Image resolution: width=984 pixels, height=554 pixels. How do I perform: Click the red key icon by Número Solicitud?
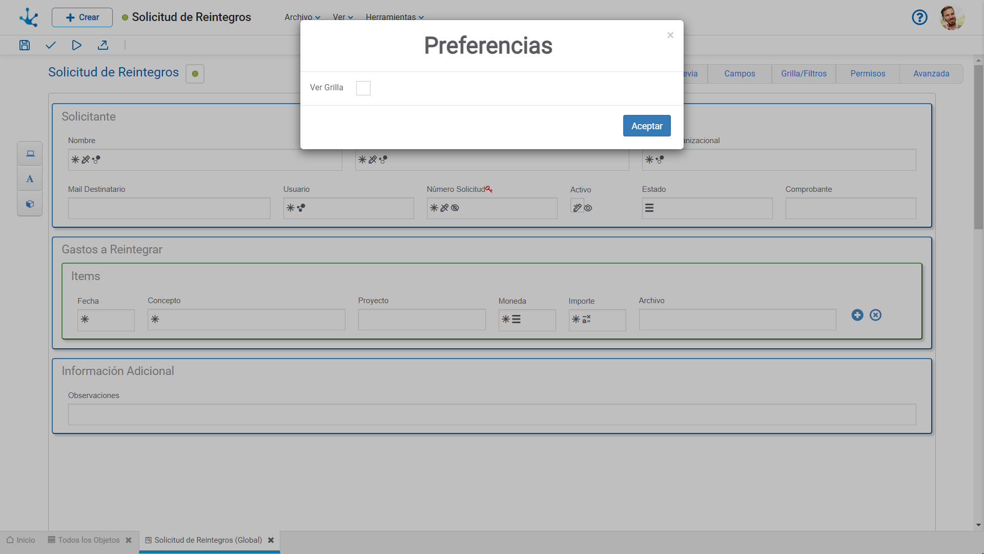(489, 189)
